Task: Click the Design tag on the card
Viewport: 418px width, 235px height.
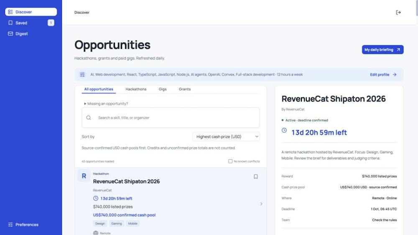Action: click(100, 224)
